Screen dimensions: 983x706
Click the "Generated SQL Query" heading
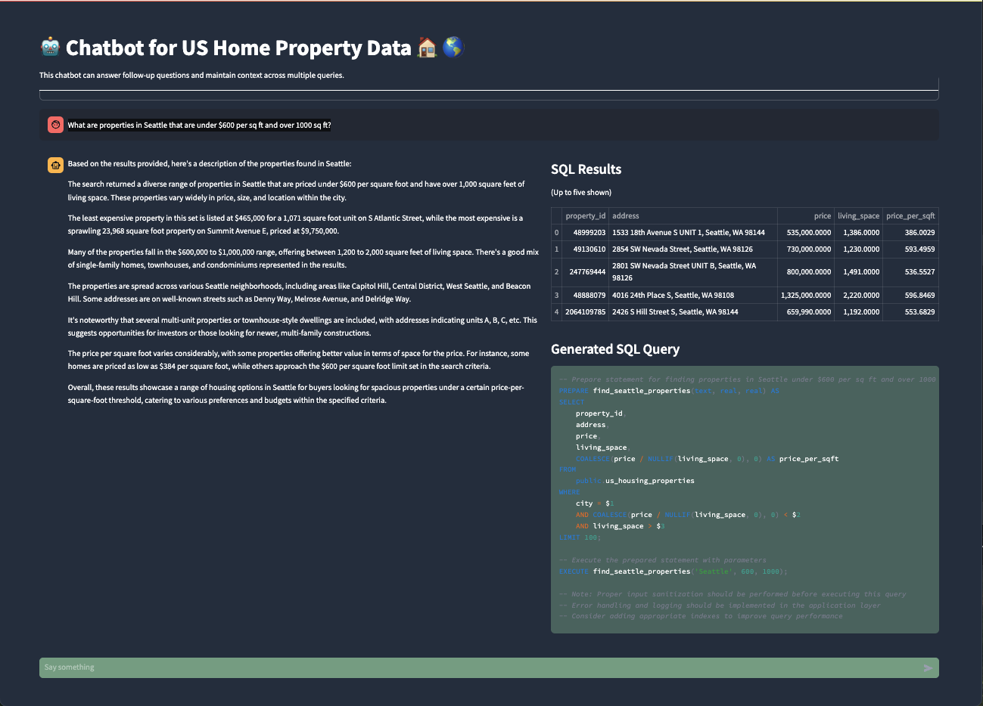coord(615,349)
